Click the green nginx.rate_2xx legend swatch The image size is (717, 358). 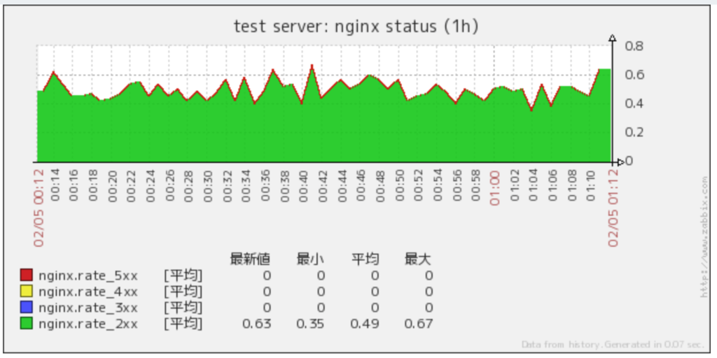point(27,323)
